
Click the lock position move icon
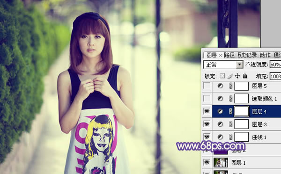[x=237, y=76]
